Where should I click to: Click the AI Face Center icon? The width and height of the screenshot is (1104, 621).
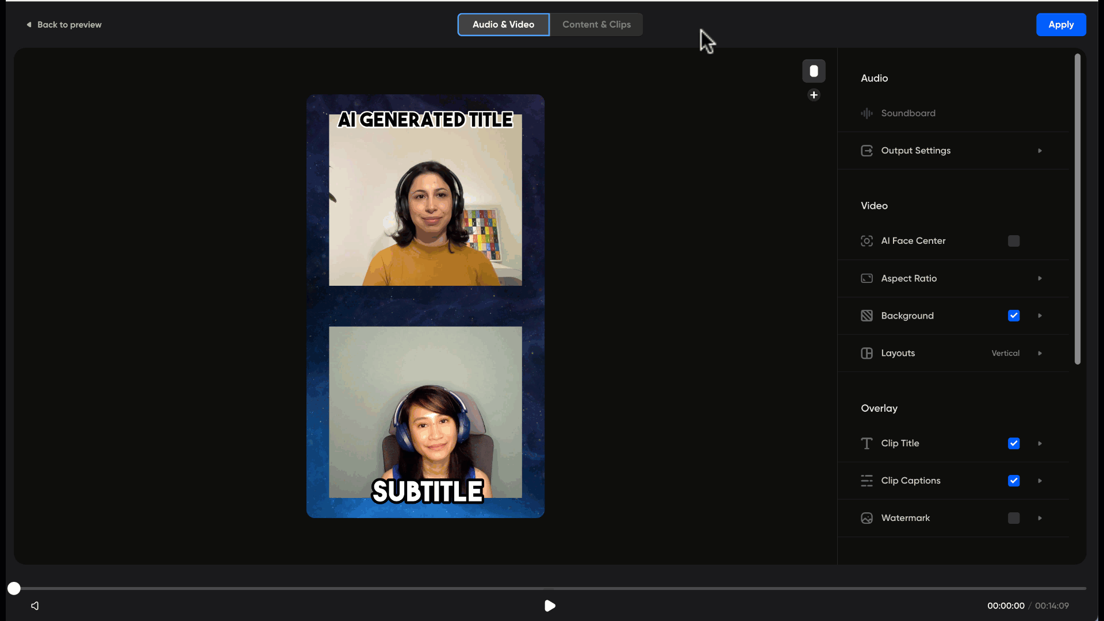pyautogui.click(x=867, y=241)
